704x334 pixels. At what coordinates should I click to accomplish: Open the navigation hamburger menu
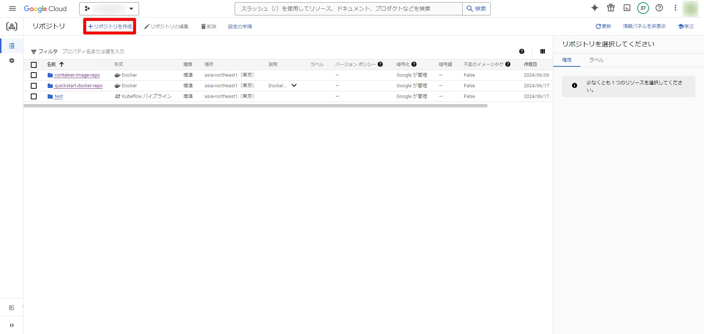tap(12, 8)
